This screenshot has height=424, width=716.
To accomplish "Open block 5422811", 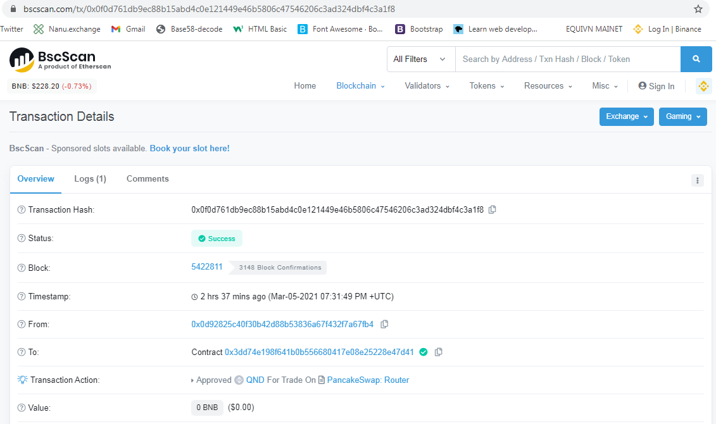I will (207, 266).
